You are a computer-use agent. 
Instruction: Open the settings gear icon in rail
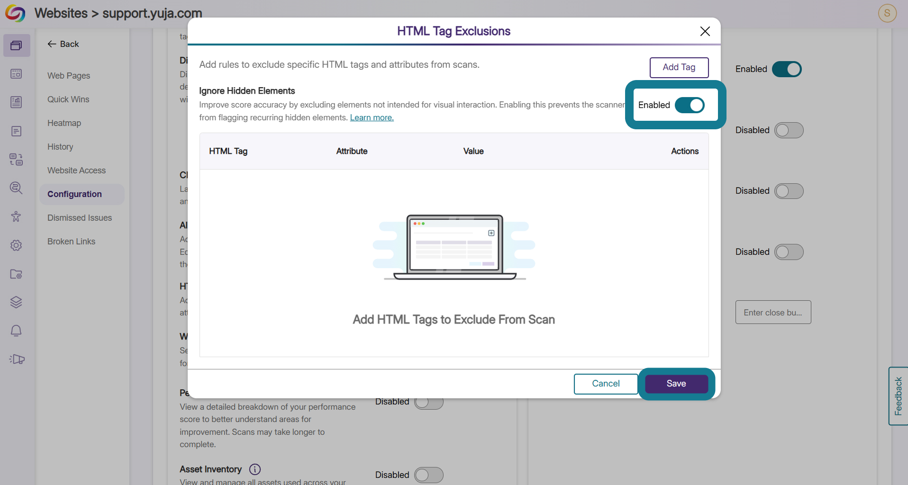[16, 245]
